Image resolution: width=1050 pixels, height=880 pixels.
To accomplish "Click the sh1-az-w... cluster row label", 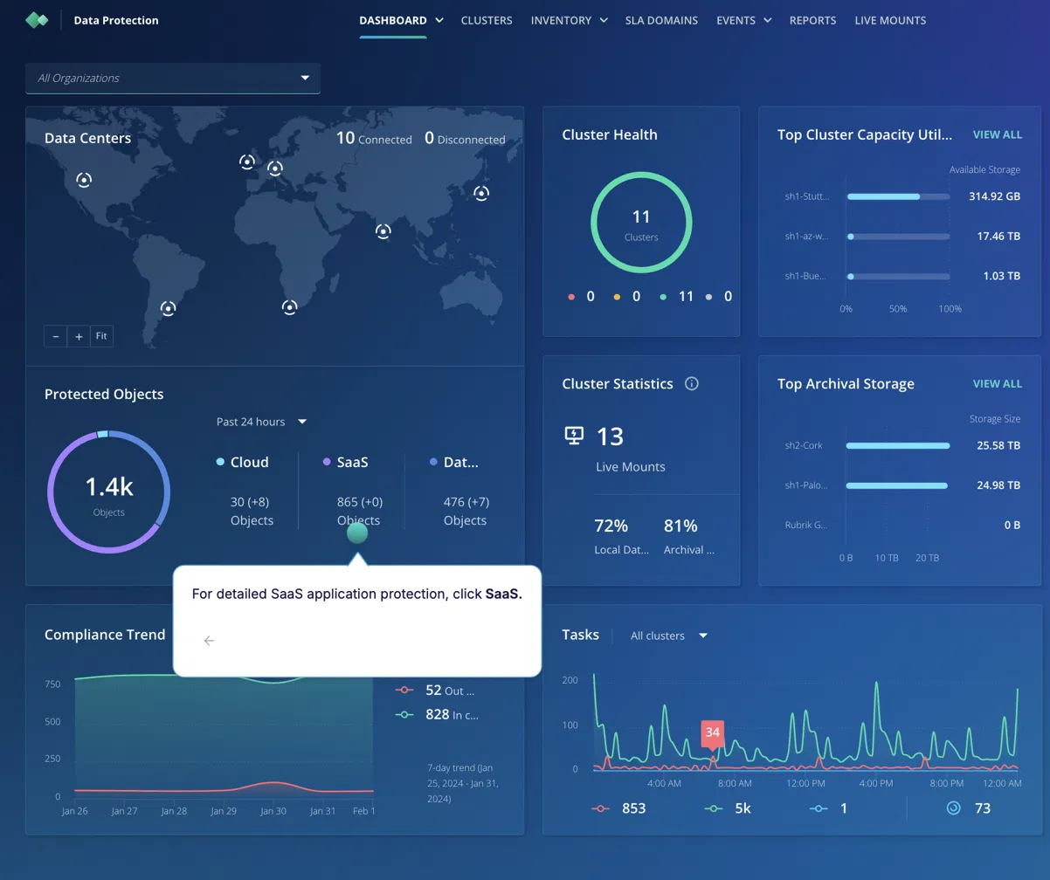I will 806,237.
